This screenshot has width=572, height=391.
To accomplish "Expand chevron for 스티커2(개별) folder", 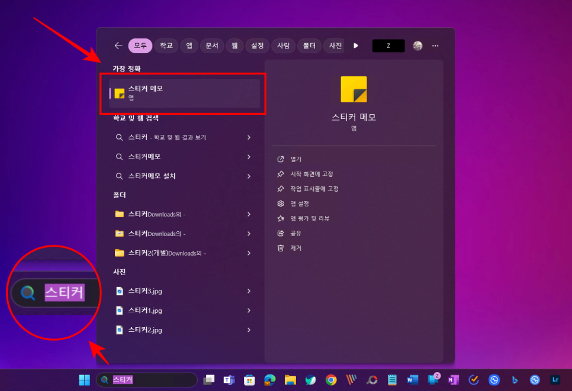I will (249, 253).
